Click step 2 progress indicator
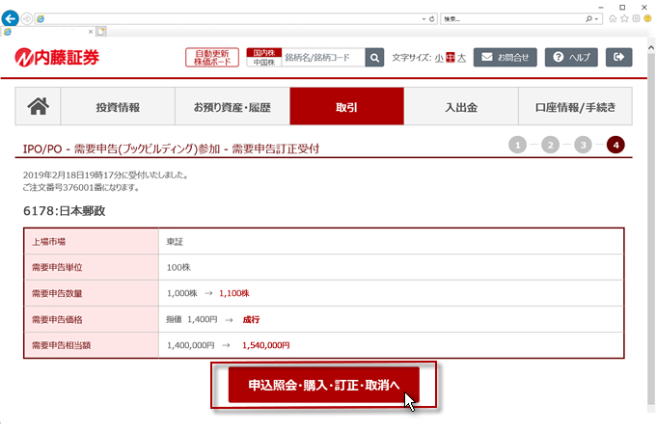The image size is (656, 432). pos(550,145)
